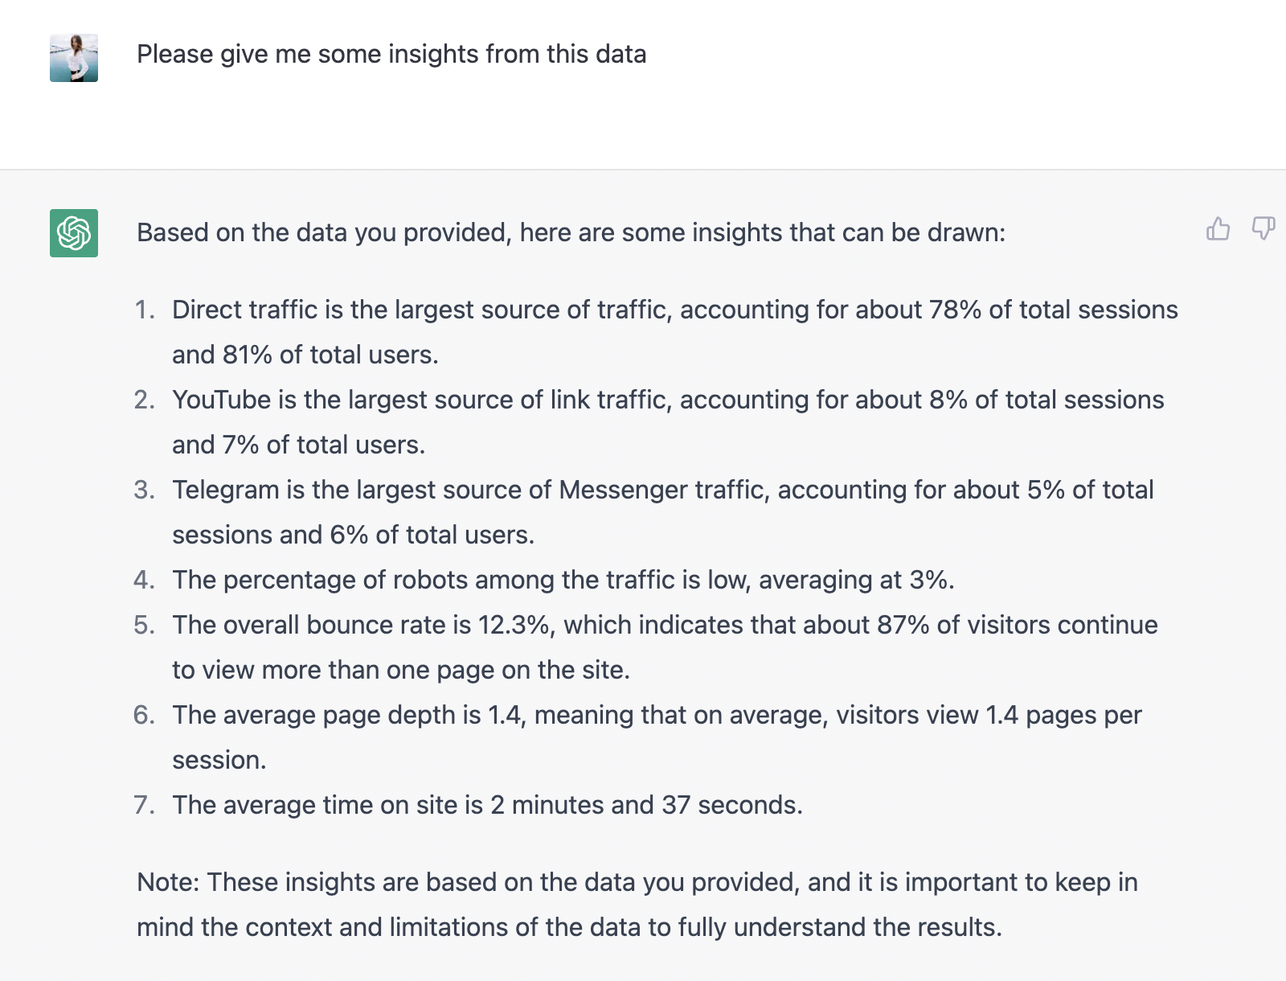Click the text '2 minutes and 37 seconds'

click(x=646, y=805)
